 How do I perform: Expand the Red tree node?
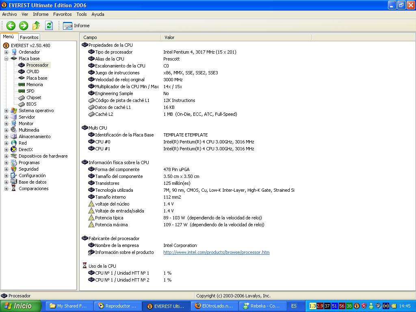tap(6, 143)
